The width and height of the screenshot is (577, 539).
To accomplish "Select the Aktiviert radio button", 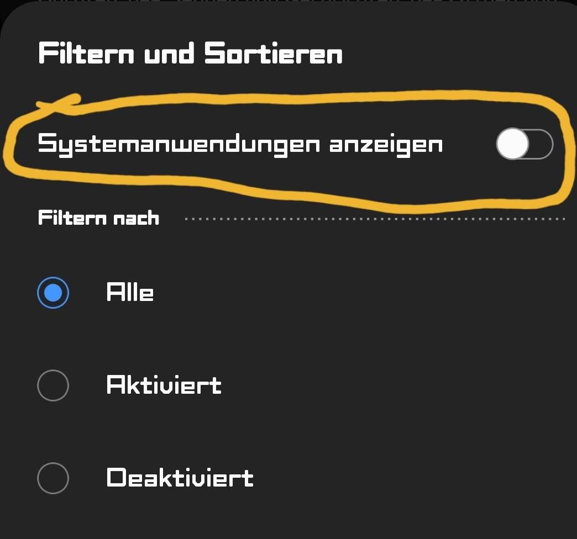I will [x=53, y=385].
